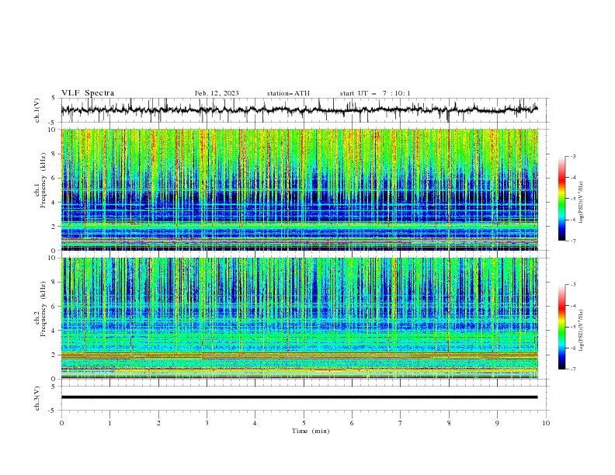
Task: Click the time axis tick "0"
Action: 61,423
